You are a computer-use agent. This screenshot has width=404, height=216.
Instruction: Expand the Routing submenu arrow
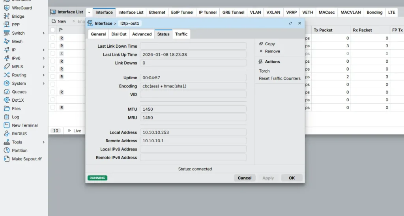pos(43,75)
